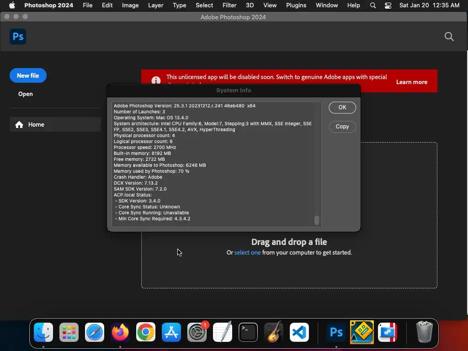
Task: Launch Firefox from the dock
Action: click(x=120, y=332)
